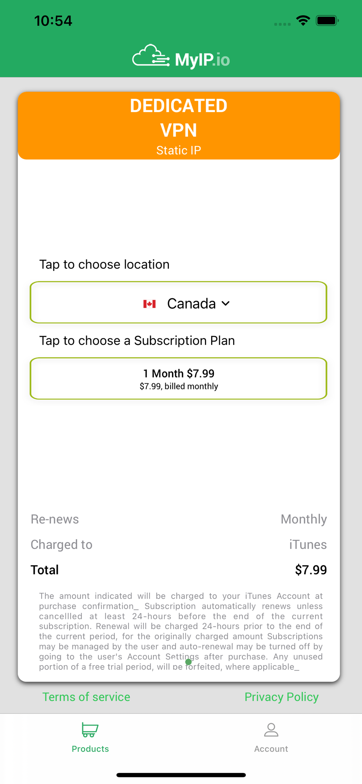This screenshot has width=362, height=784.
Task: Tap the cellular signal dots
Action: pos(282,24)
